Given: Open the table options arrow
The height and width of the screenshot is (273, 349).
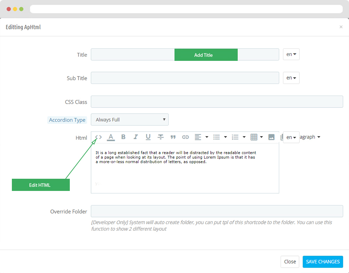Looking at the screenshot, I should tap(261, 137).
